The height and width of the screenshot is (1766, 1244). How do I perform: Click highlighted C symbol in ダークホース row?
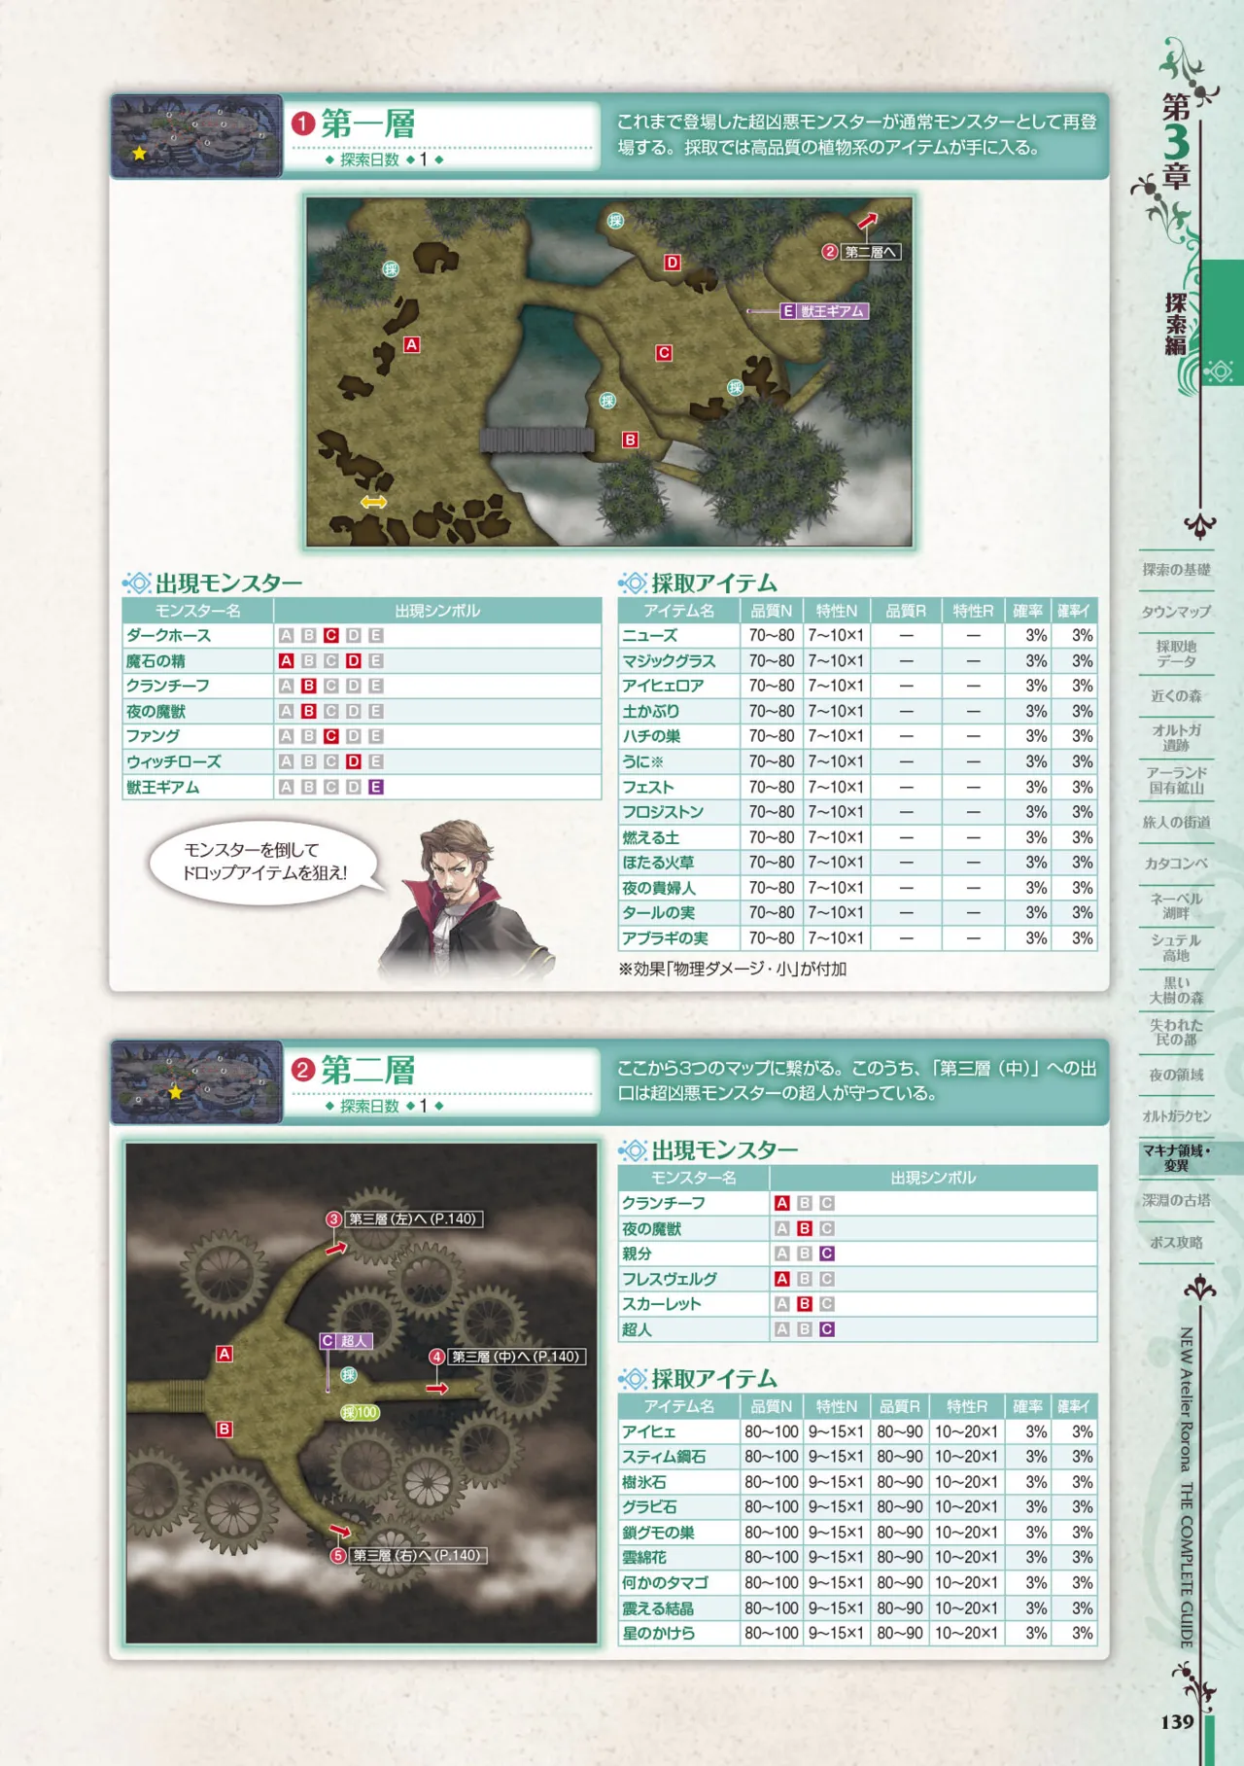pyautogui.click(x=331, y=635)
